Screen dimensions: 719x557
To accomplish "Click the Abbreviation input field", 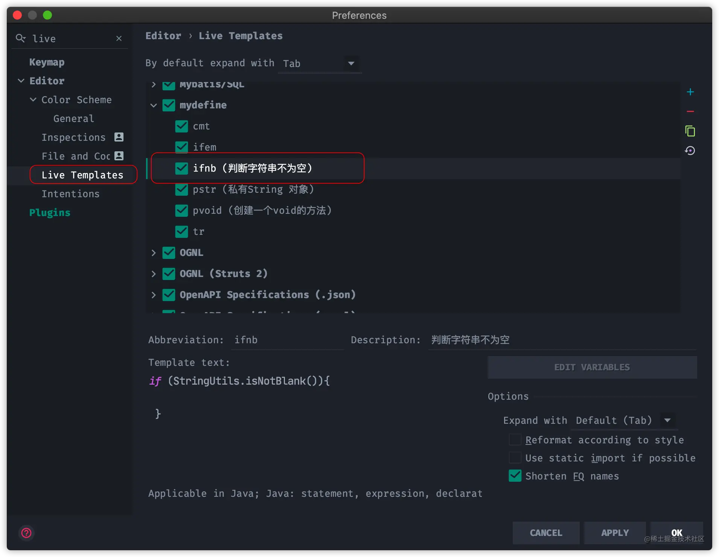I will coord(288,340).
